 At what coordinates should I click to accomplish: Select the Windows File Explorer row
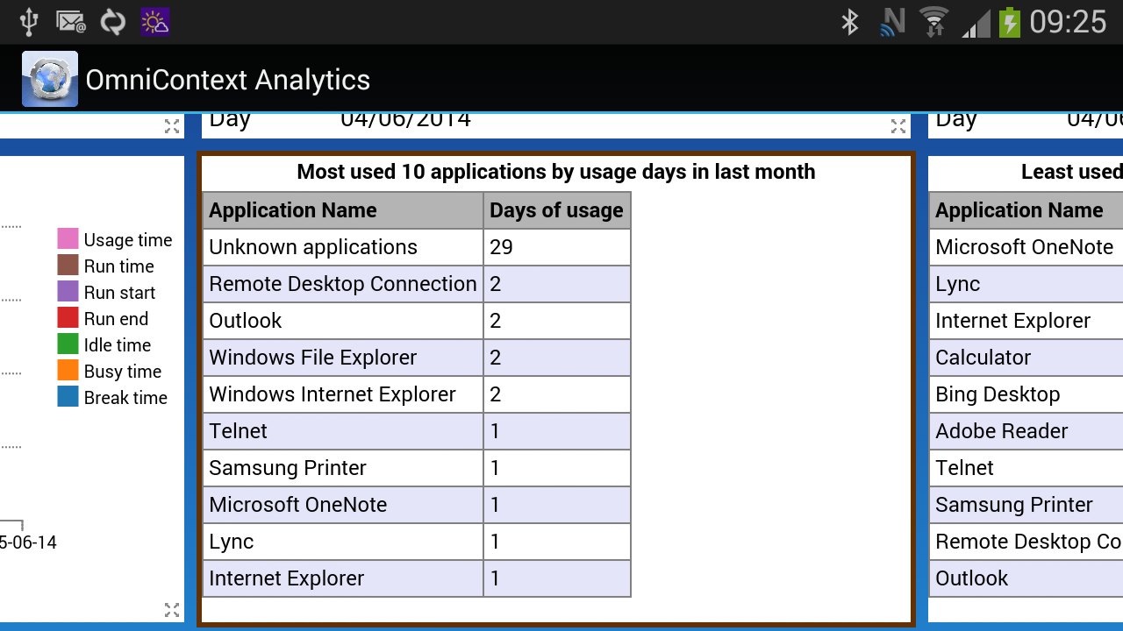(x=417, y=358)
